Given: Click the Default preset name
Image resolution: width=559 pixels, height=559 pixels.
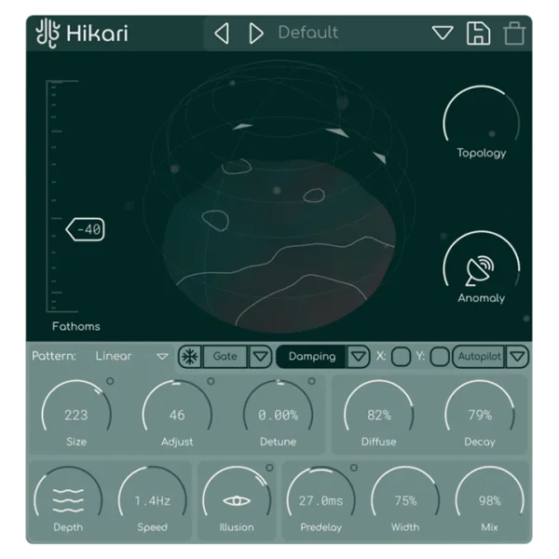Looking at the screenshot, I should pyautogui.click(x=308, y=33).
